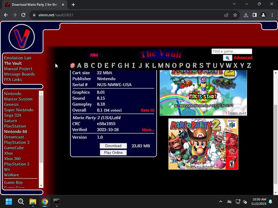Viewport: 278px width, 208px height.
Task: Select letter M in the index
Action: 161,66
